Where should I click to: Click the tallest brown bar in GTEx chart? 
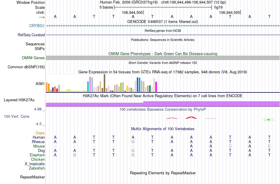[x=104, y=83]
